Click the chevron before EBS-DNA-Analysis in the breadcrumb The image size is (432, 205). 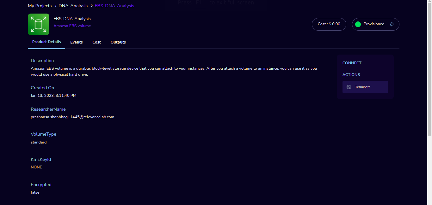tap(92, 6)
